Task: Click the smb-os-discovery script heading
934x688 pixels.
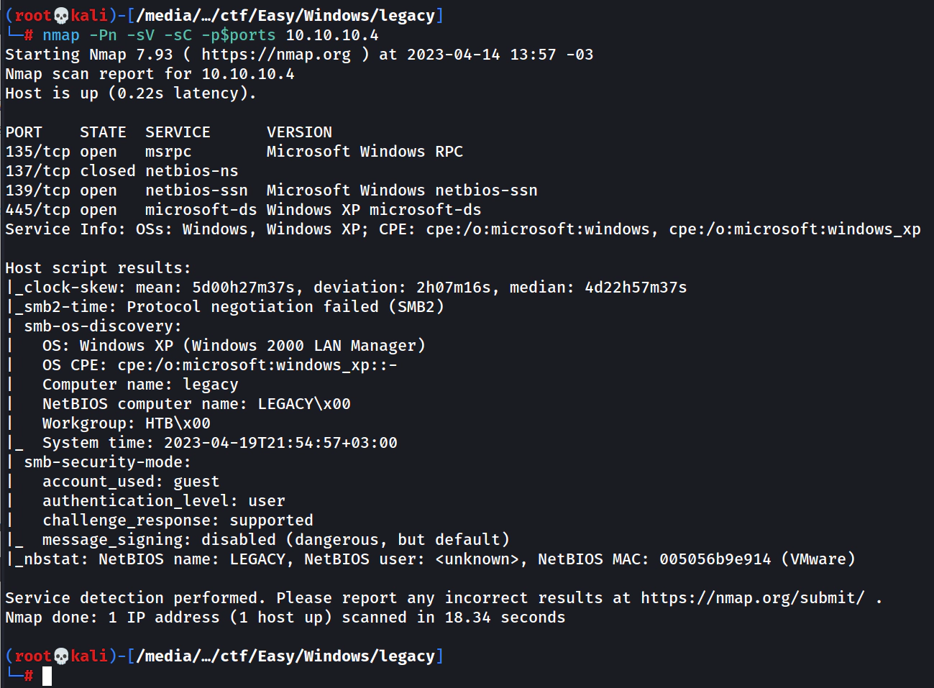Action: [103, 326]
